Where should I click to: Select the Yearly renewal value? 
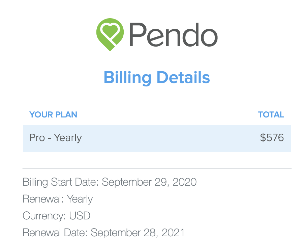[x=80, y=199]
